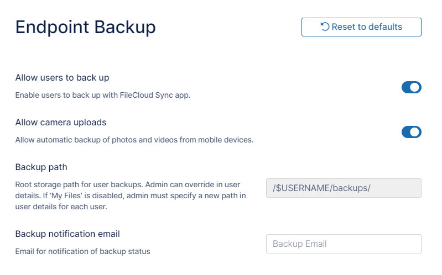Select the "Allow camera uploads" setting label
This screenshot has width=442, height=275.
point(61,122)
